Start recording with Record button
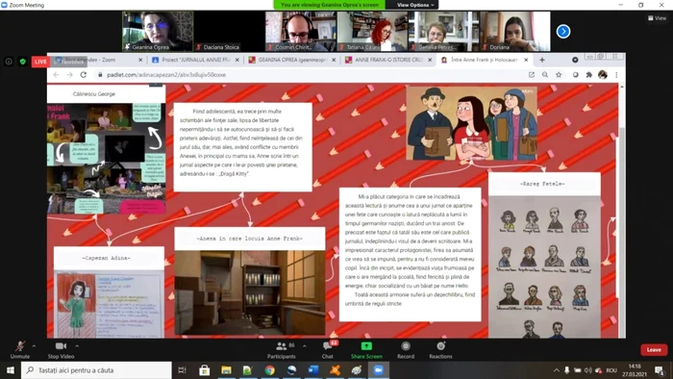This screenshot has width=673, height=379. click(406, 349)
